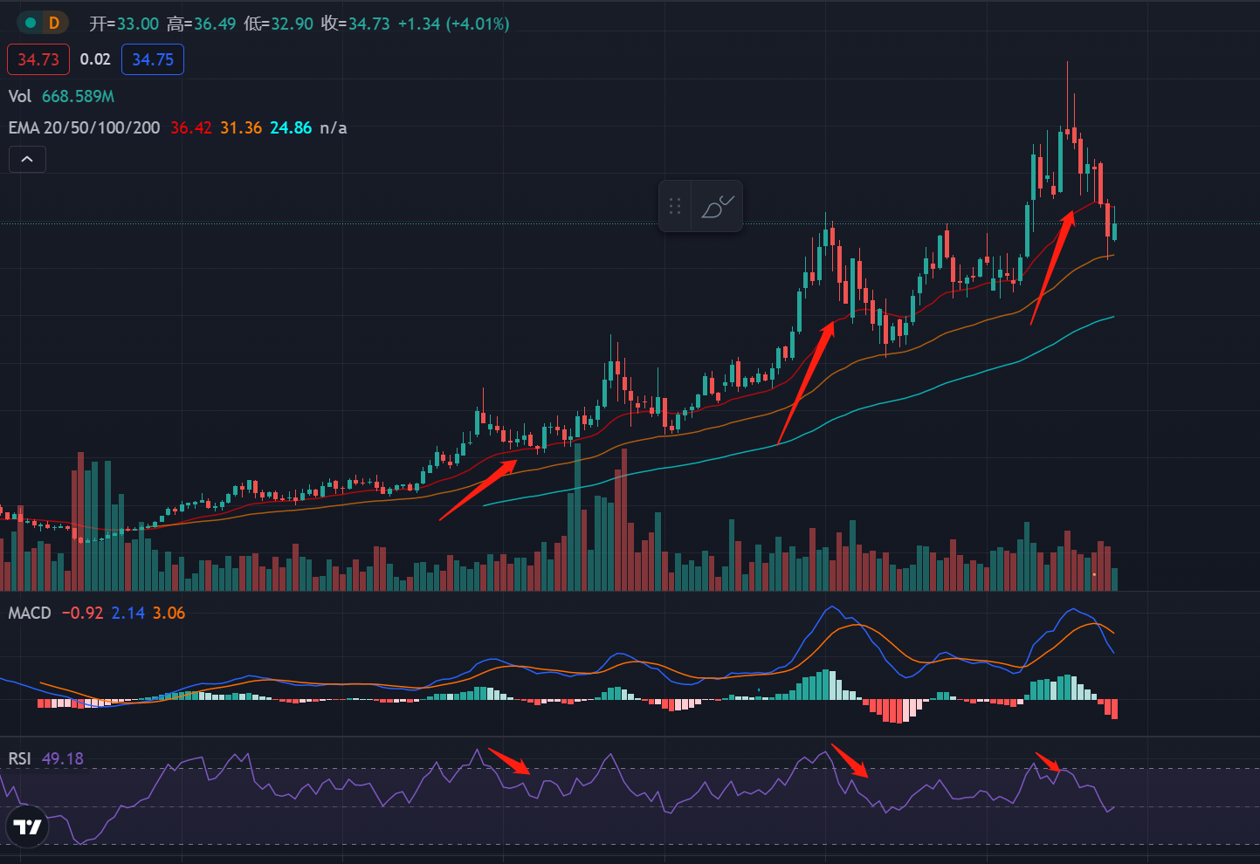Viewport: 1260px width, 864px height.
Task: Click the orange EMA value 31.36
Action: pyautogui.click(x=241, y=127)
